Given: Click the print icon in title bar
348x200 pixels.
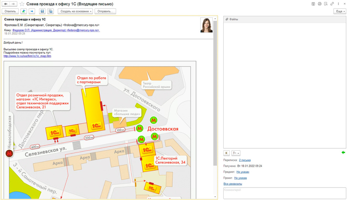Looking at the screenshot, I should coord(319,4).
